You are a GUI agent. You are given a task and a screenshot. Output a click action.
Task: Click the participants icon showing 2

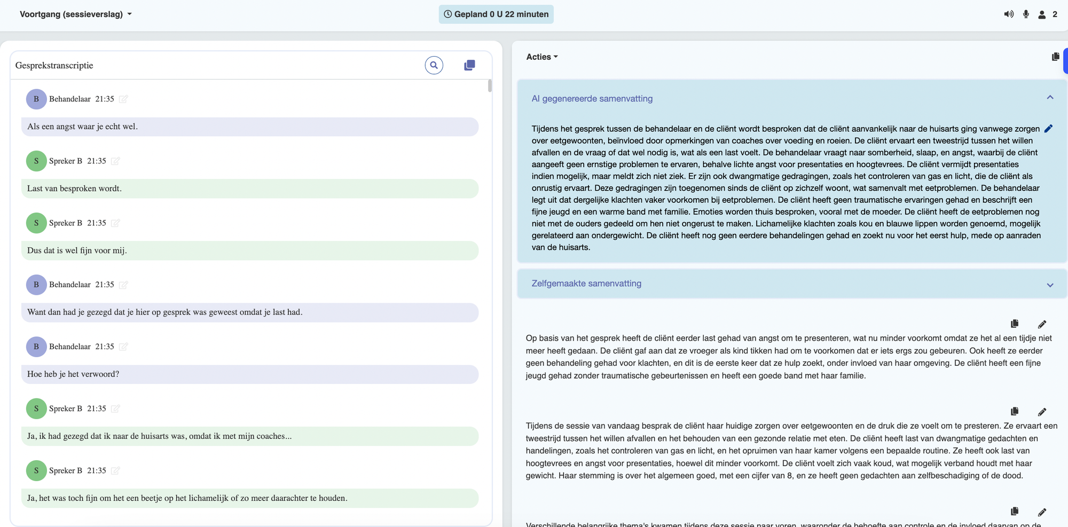click(1042, 14)
